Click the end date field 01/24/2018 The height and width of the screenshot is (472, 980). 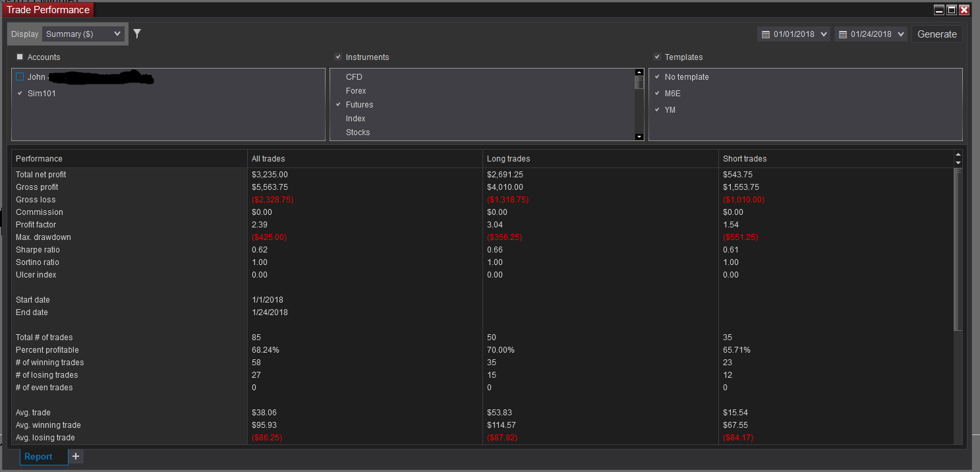coord(871,34)
